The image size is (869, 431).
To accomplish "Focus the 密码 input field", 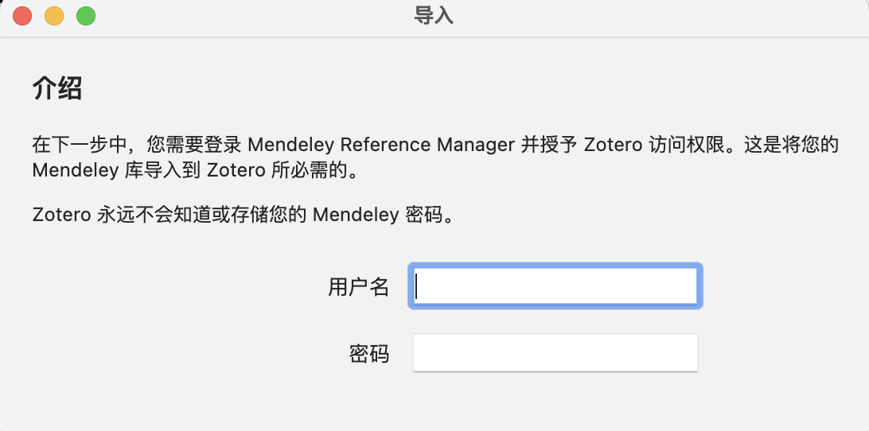I will tap(555, 352).
